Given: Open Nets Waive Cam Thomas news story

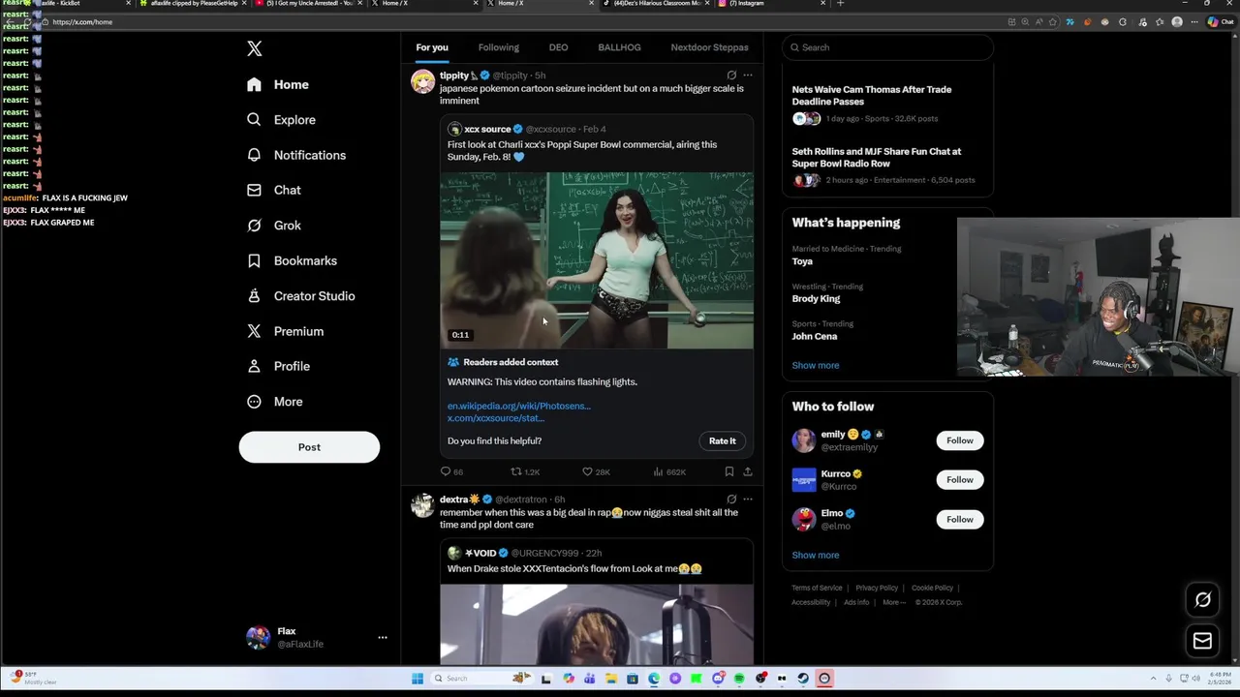Looking at the screenshot, I should [872, 95].
